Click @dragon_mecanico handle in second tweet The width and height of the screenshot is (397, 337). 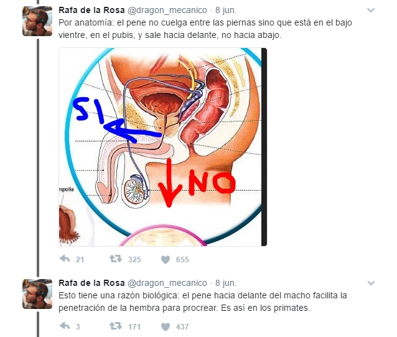pos(167,283)
